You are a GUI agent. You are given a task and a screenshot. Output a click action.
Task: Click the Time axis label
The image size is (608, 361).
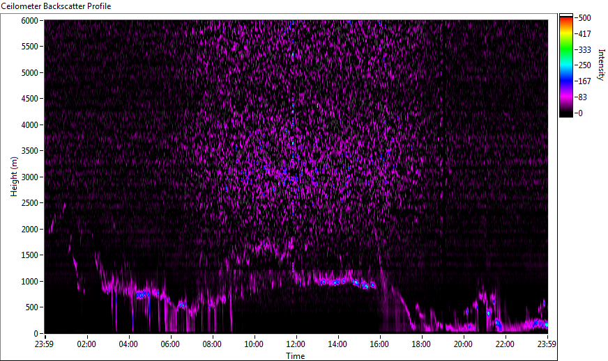point(296,356)
